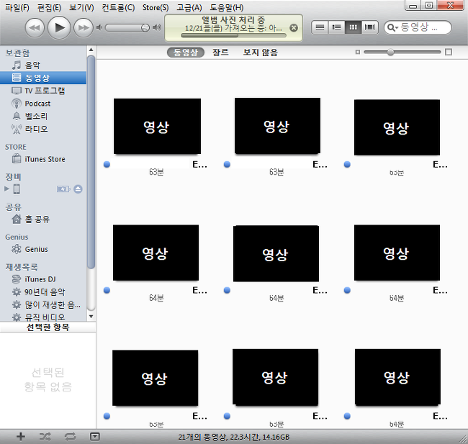This screenshot has height=444, width=468.
Task: Click the small thumbnail size icon
Action: [358, 53]
